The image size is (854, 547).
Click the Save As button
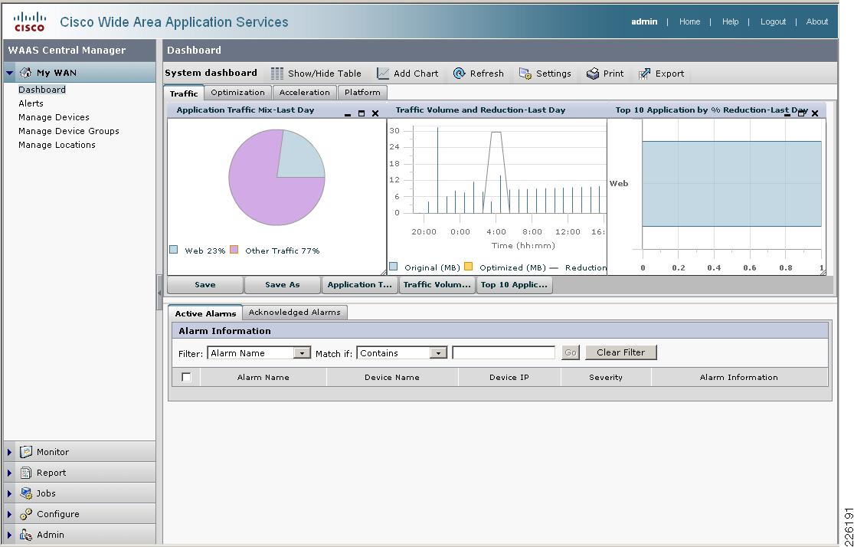(283, 285)
